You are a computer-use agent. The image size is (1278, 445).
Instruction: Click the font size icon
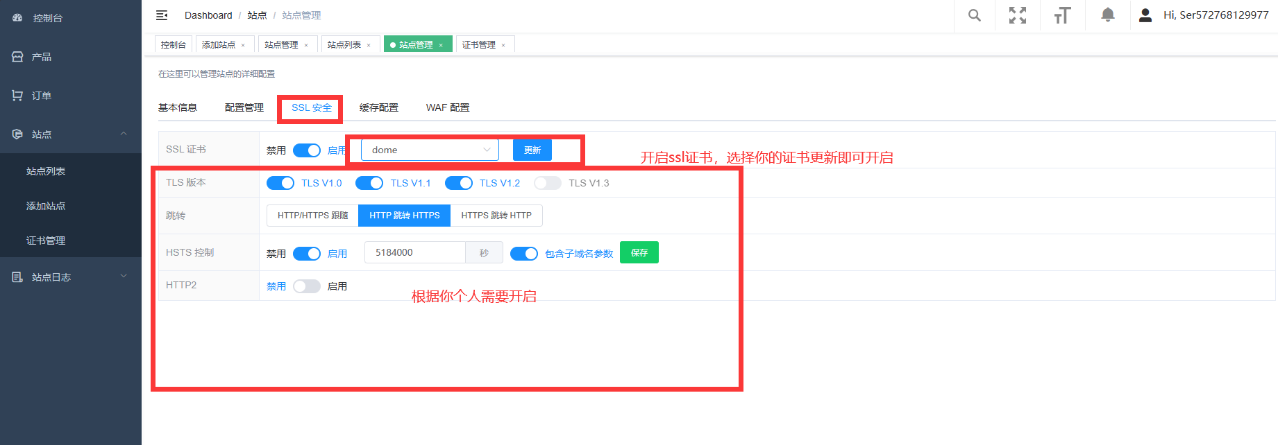point(1062,15)
